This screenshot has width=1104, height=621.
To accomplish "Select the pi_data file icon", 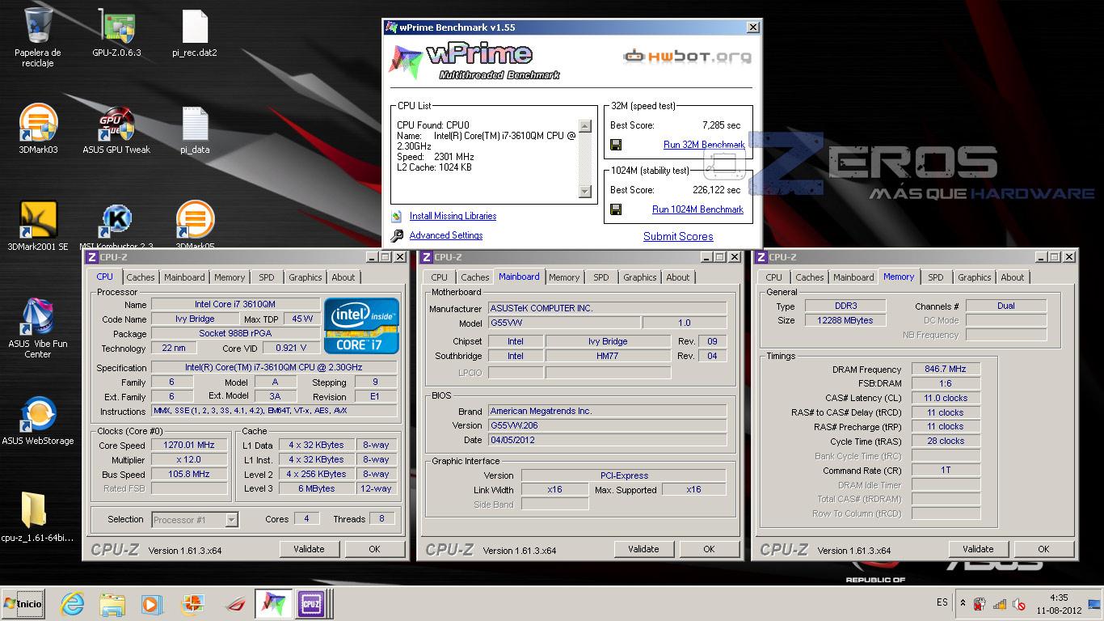I will [195, 123].
